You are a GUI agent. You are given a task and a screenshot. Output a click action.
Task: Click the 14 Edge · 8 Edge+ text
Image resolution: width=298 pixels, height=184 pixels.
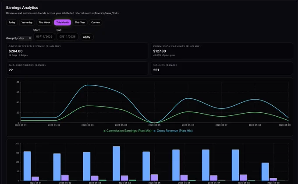pyautogui.click(x=18, y=56)
